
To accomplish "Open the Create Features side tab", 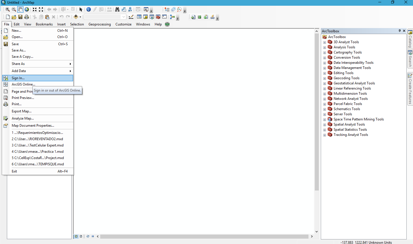I will pyautogui.click(x=410, y=89).
